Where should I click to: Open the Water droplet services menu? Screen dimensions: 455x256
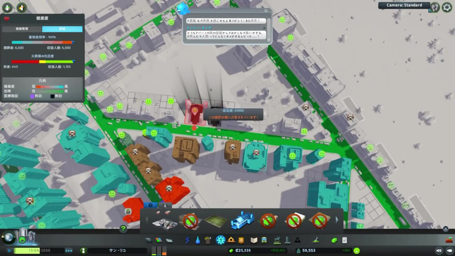click(198, 240)
